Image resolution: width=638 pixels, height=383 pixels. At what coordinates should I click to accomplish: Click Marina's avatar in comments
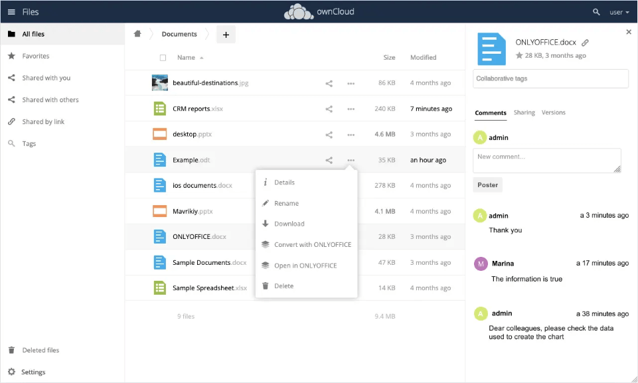click(x=481, y=264)
